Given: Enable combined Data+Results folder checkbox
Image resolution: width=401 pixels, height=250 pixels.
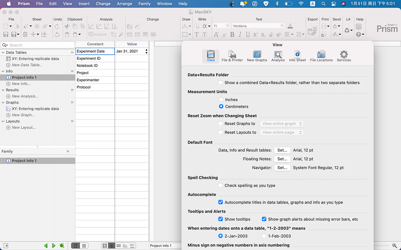Looking at the screenshot, I should click(x=221, y=82).
